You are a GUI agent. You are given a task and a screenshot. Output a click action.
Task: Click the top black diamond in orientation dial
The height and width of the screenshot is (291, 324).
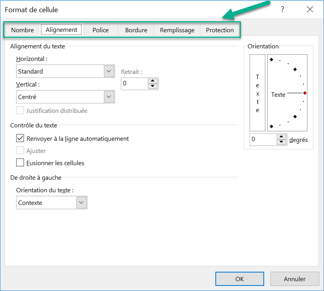point(271,60)
